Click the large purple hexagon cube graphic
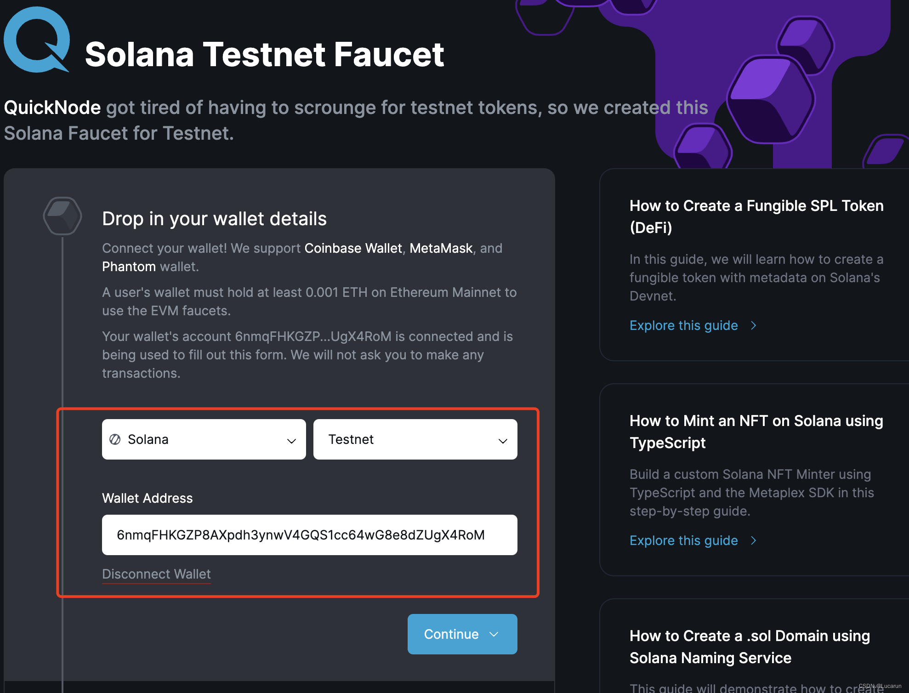 771,99
